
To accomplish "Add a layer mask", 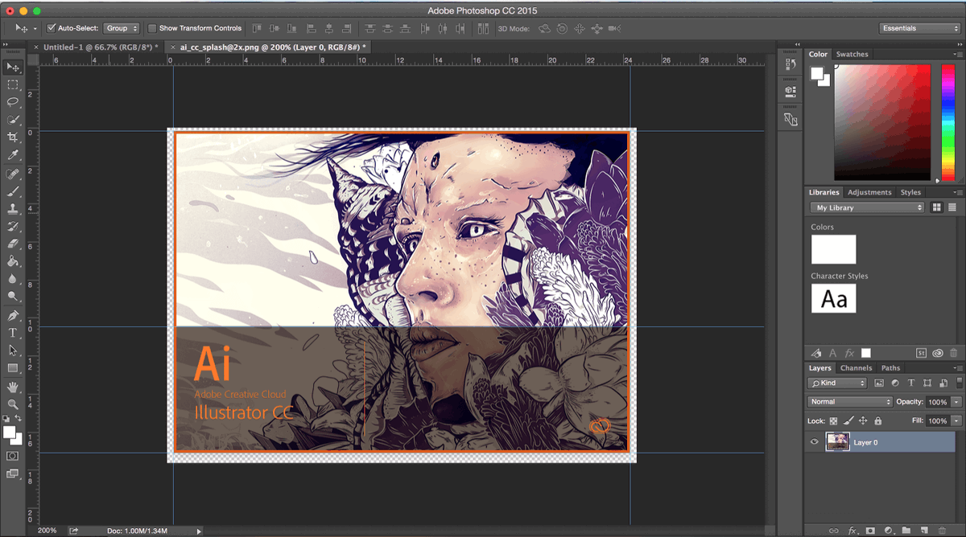I will [870, 531].
